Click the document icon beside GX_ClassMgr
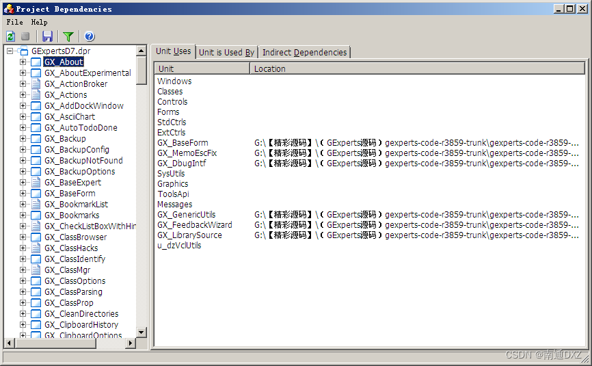 [x=36, y=270]
